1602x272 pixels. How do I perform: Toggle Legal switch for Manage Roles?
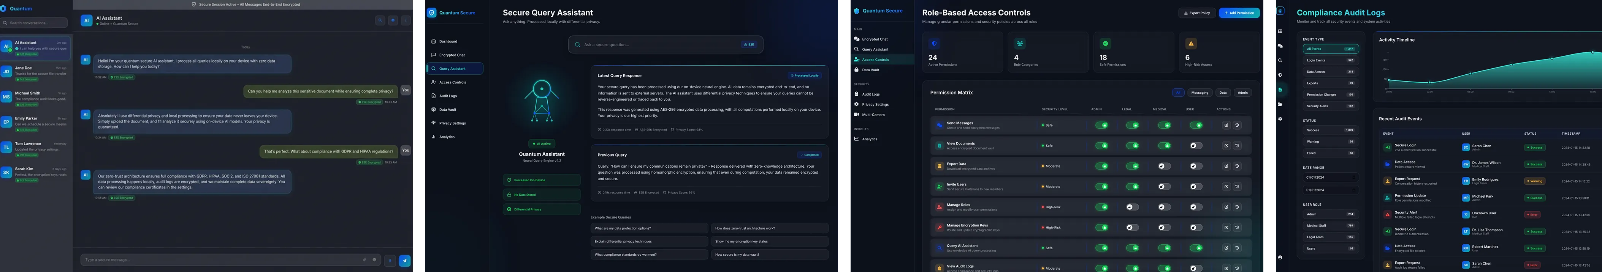click(1133, 208)
